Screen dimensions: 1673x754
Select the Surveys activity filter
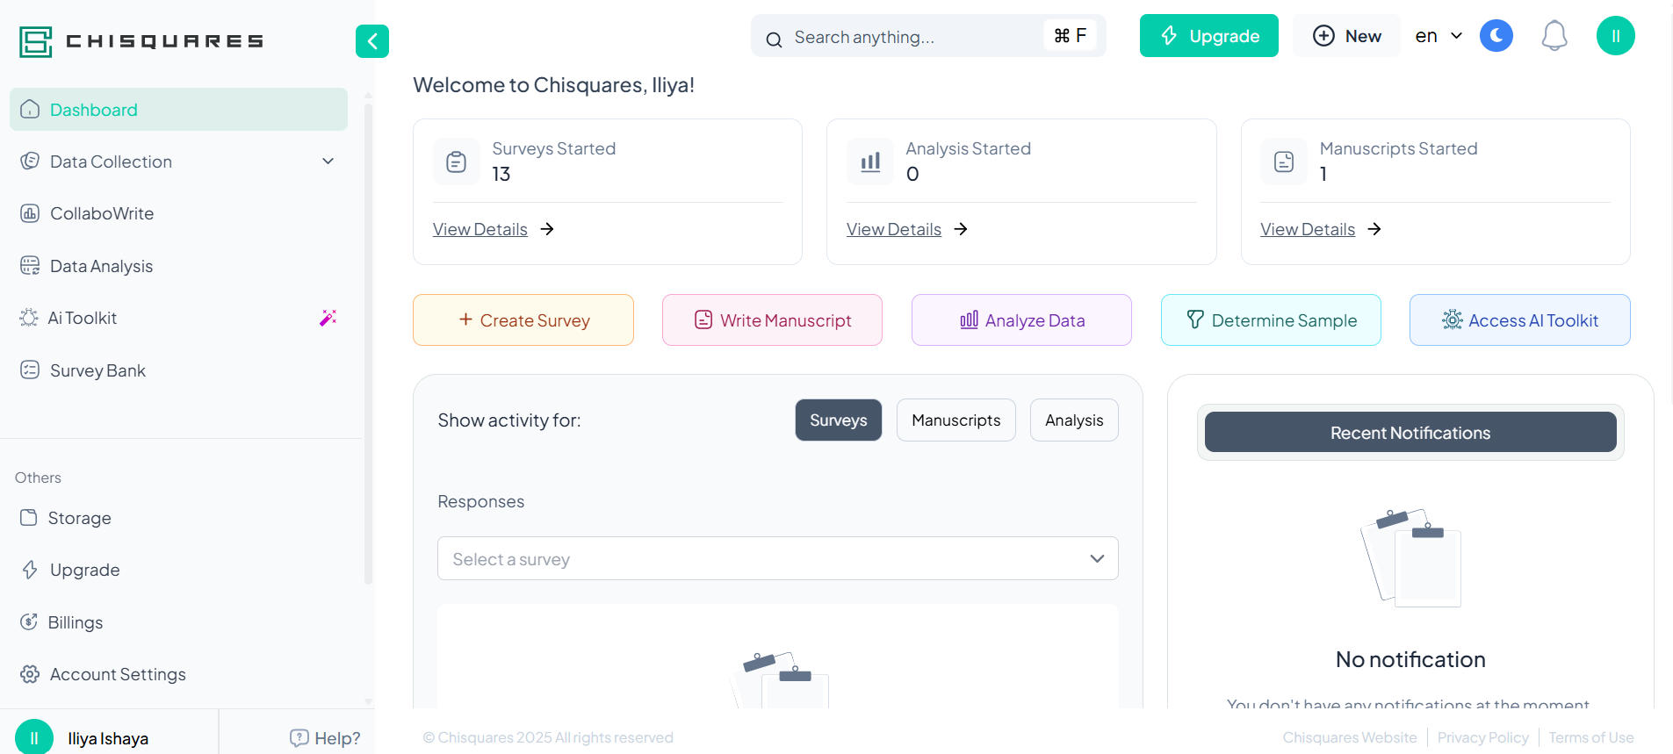(839, 420)
